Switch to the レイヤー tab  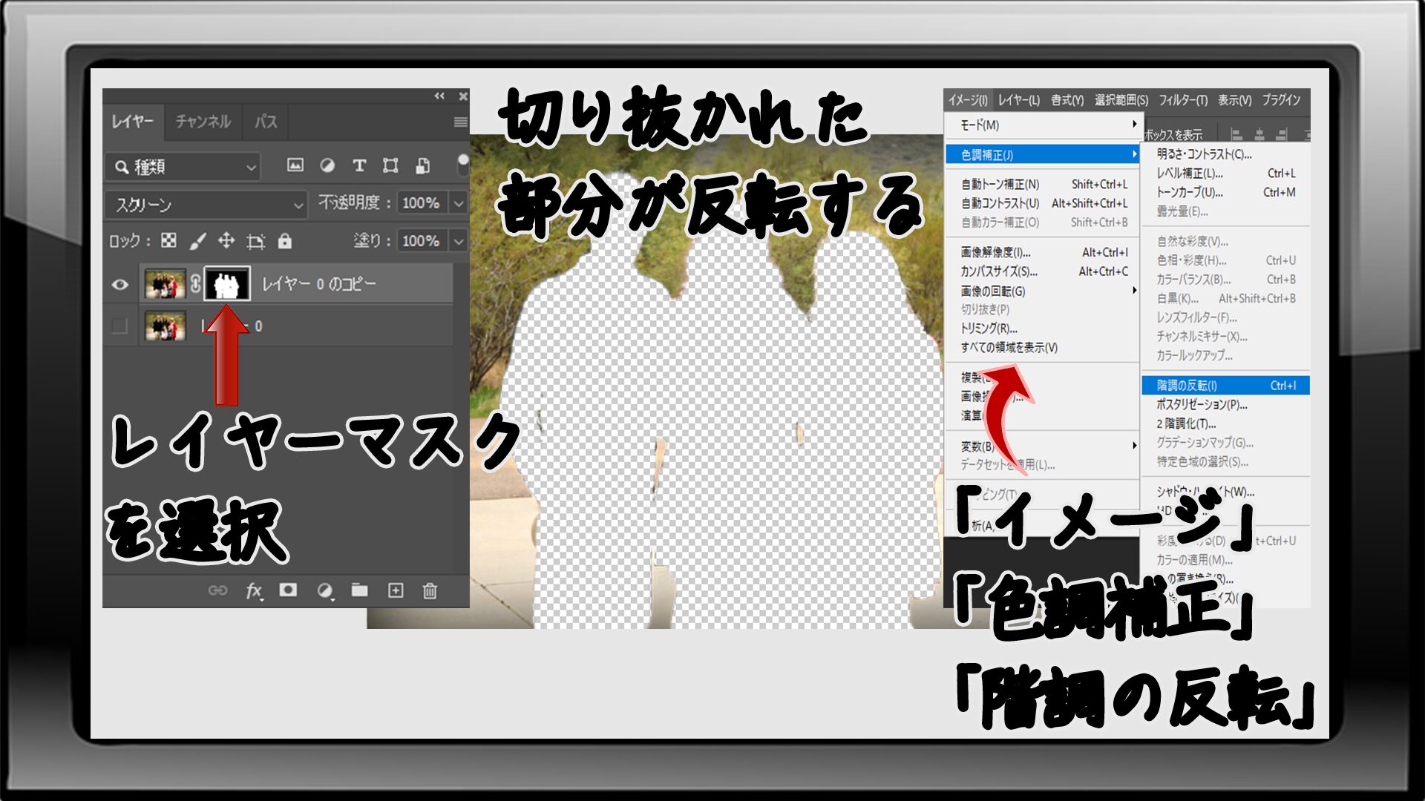(132, 121)
